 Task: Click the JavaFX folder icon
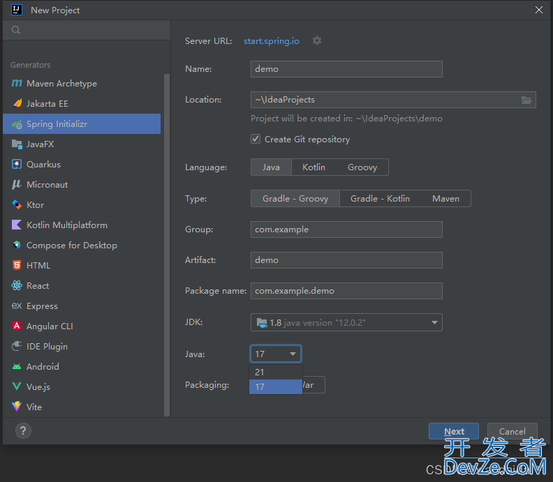17,144
